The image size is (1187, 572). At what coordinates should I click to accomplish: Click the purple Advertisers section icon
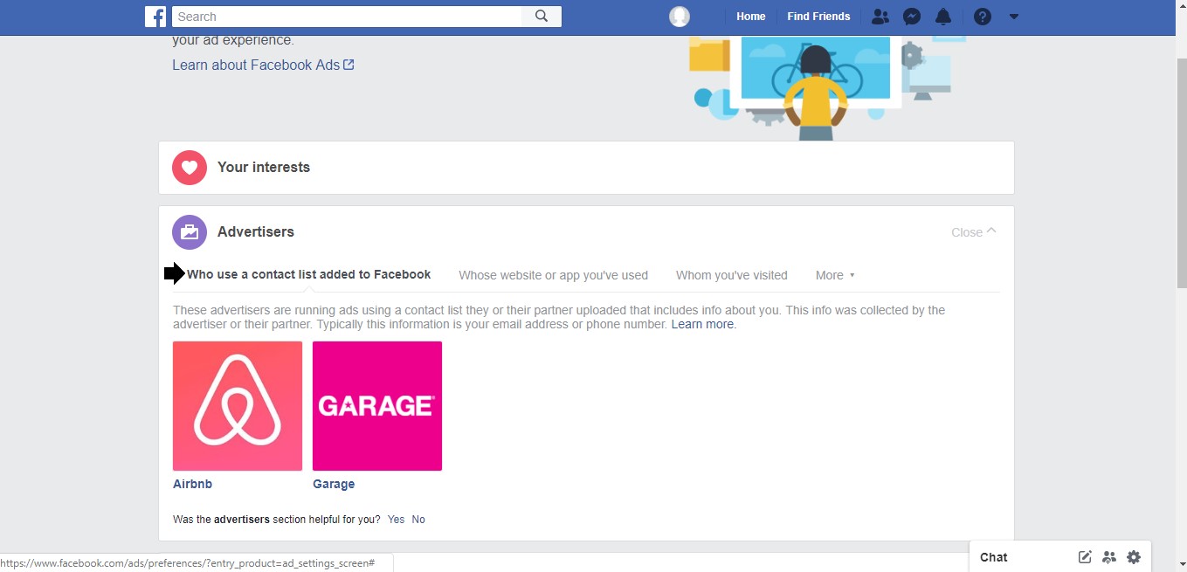click(x=190, y=232)
